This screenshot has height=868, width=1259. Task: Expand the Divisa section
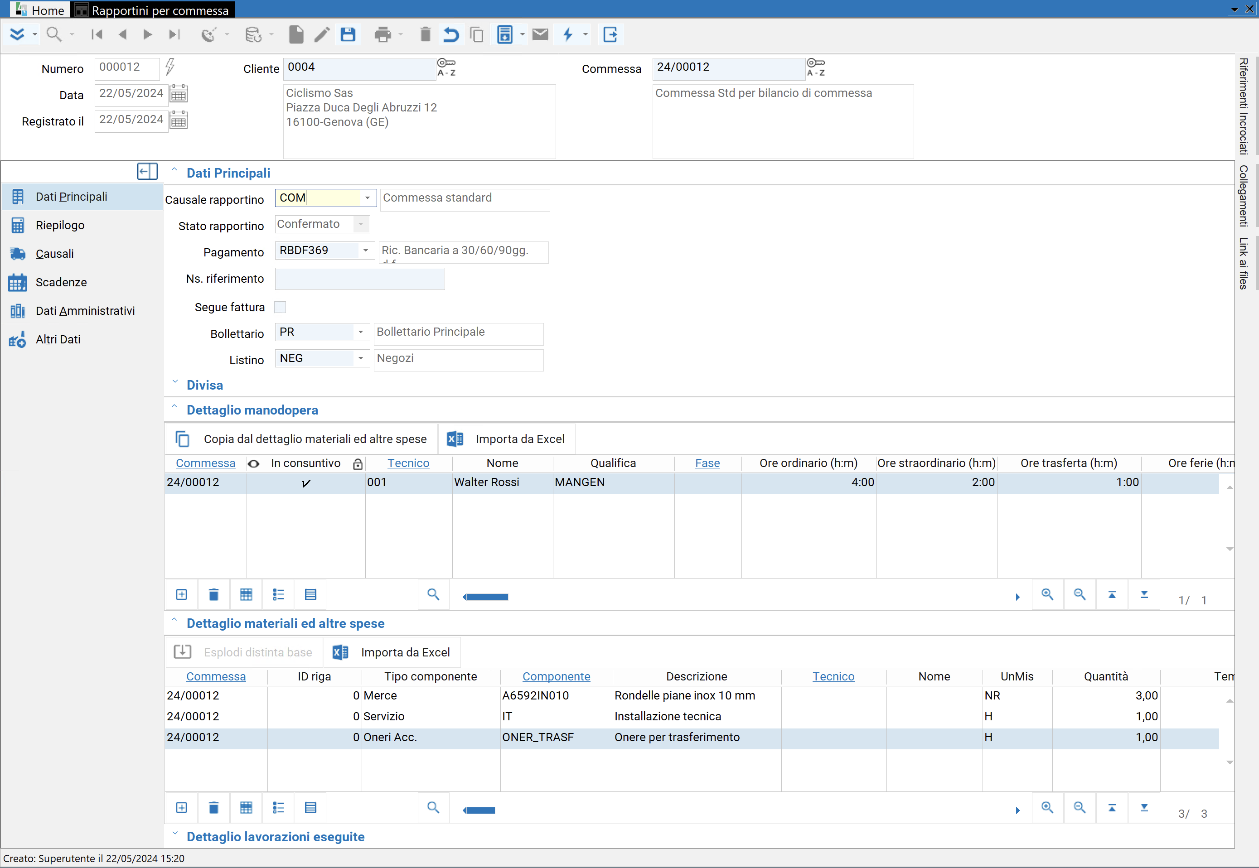[x=204, y=385]
